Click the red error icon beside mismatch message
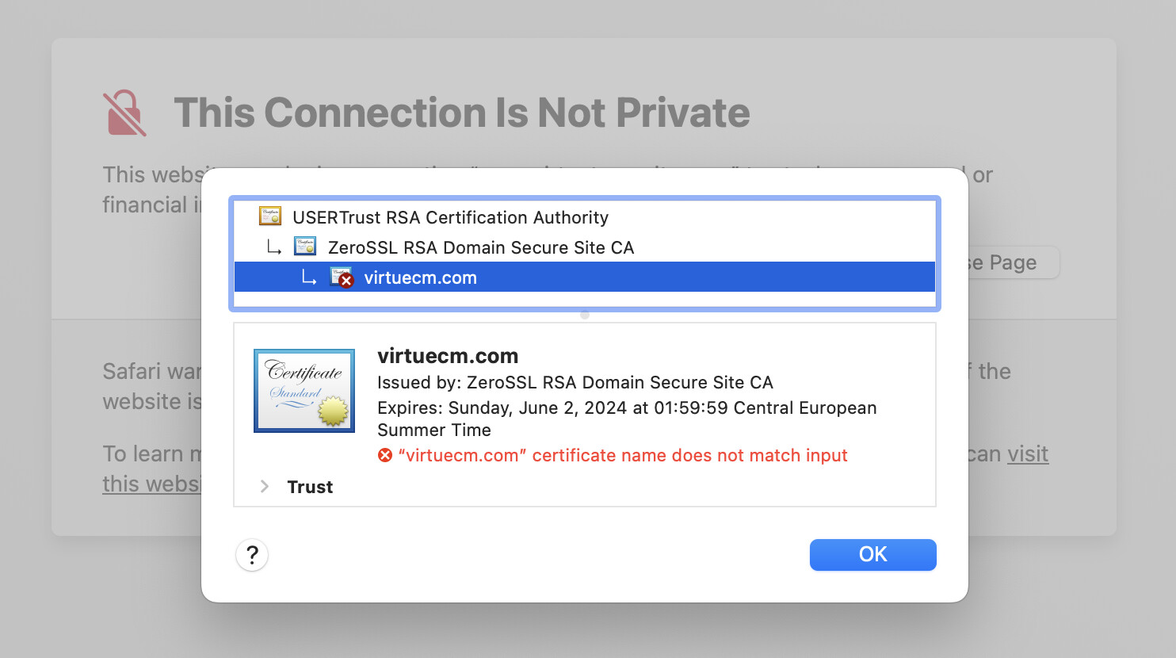This screenshot has width=1176, height=658. pos(385,455)
